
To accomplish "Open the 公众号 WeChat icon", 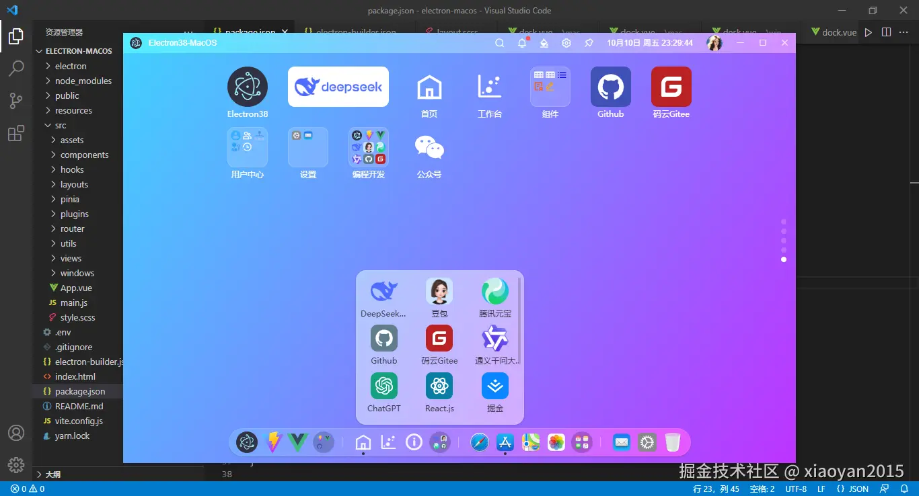I will pyautogui.click(x=429, y=147).
